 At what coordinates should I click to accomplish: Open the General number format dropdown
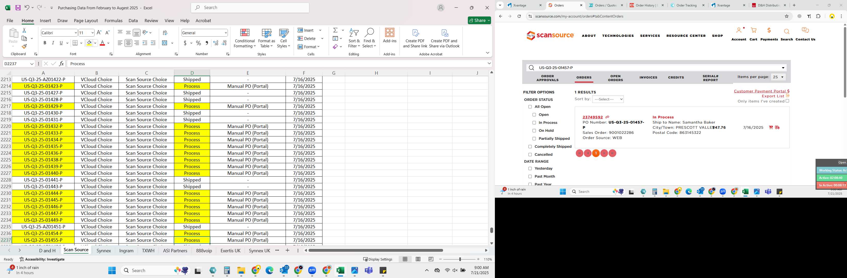click(x=226, y=33)
